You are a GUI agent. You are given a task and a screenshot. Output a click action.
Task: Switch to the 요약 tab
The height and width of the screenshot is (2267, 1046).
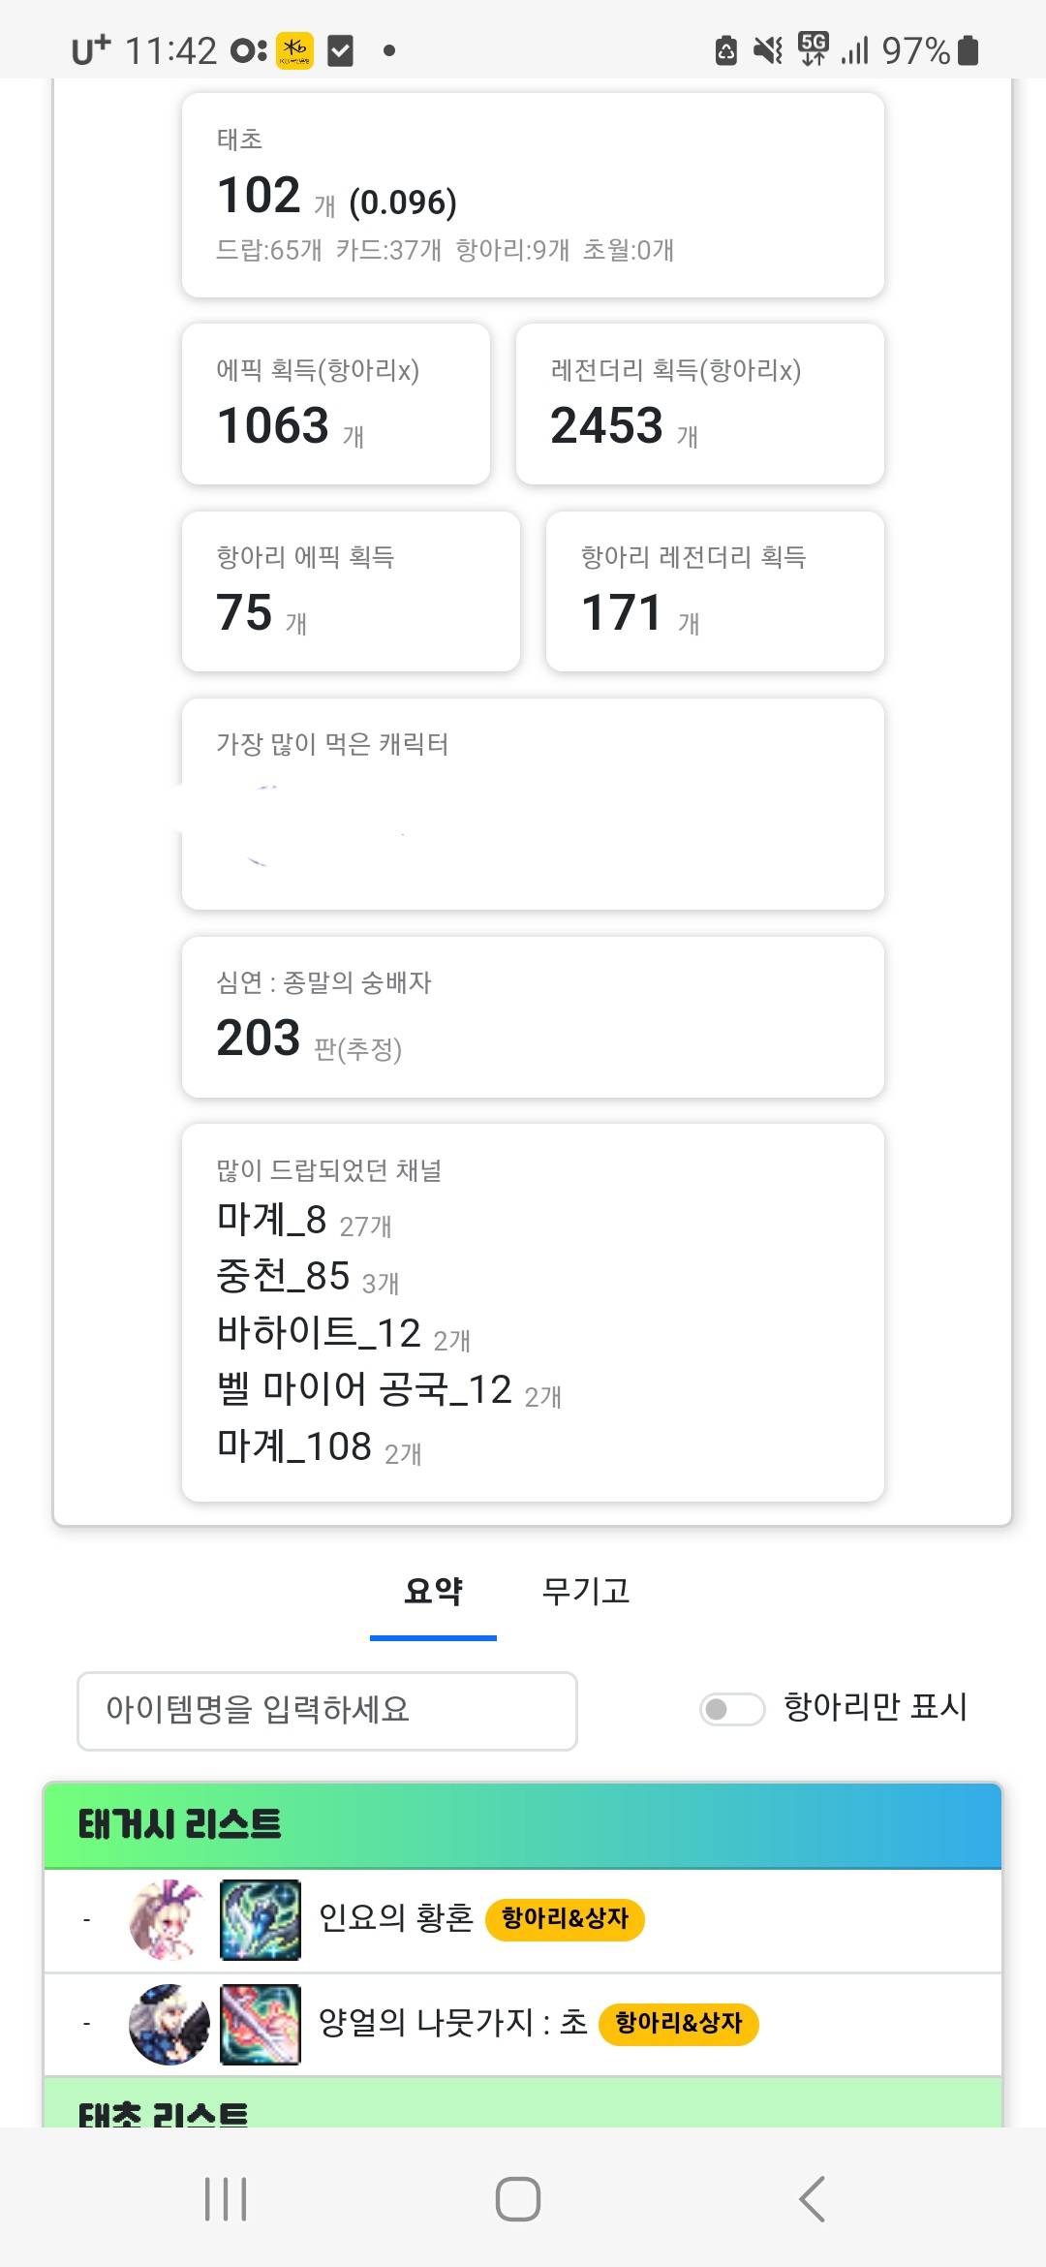pyautogui.click(x=433, y=1592)
